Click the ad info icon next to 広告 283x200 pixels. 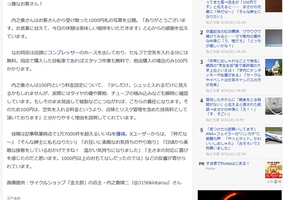coord(276,181)
